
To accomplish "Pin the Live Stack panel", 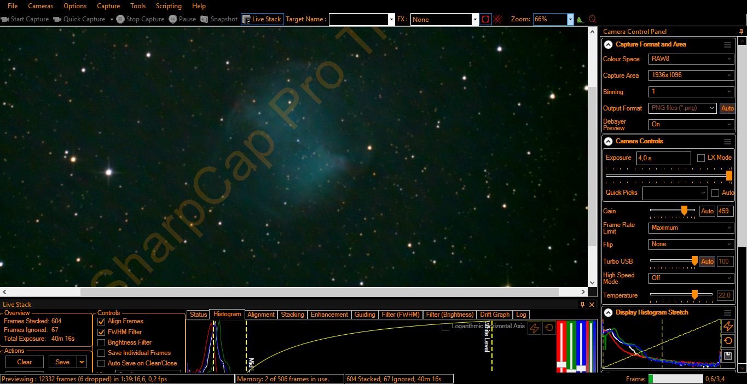I will tap(583, 305).
